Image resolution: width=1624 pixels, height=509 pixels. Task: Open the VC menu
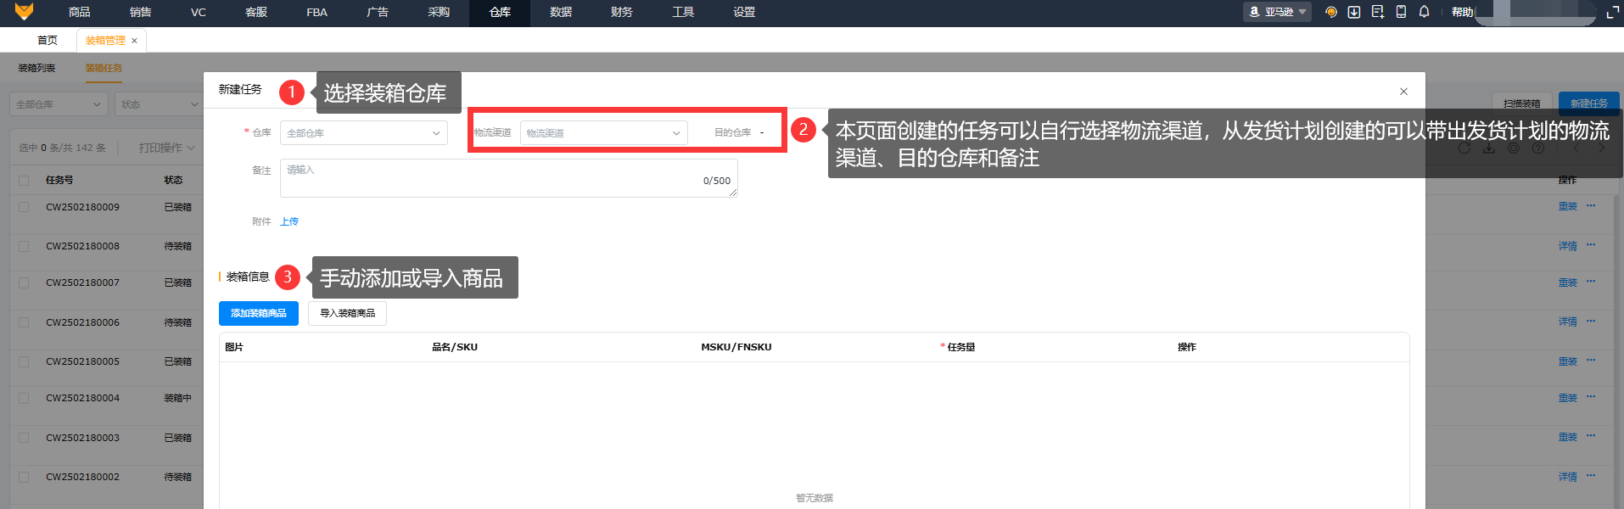[x=199, y=12]
